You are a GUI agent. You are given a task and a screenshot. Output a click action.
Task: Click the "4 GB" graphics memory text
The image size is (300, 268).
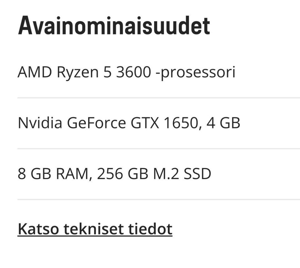point(223,123)
